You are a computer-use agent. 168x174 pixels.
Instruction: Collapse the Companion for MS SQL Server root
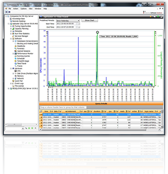tap(6, 16)
